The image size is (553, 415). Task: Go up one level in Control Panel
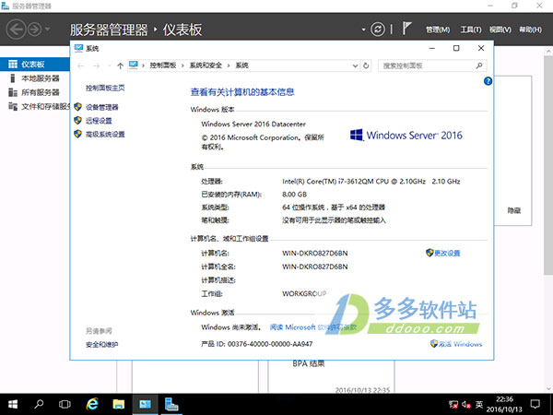click(x=120, y=65)
